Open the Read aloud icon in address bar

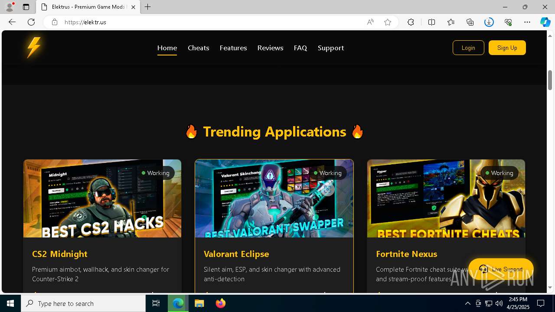(x=370, y=22)
